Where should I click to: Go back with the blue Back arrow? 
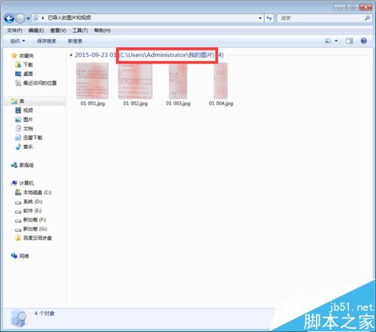(x=9, y=18)
